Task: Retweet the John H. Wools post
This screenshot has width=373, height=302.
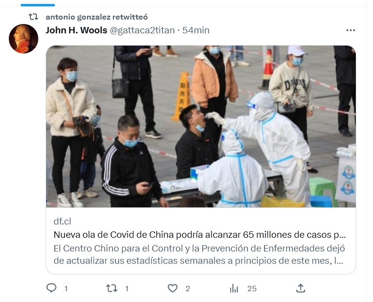Action: [111, 288]
